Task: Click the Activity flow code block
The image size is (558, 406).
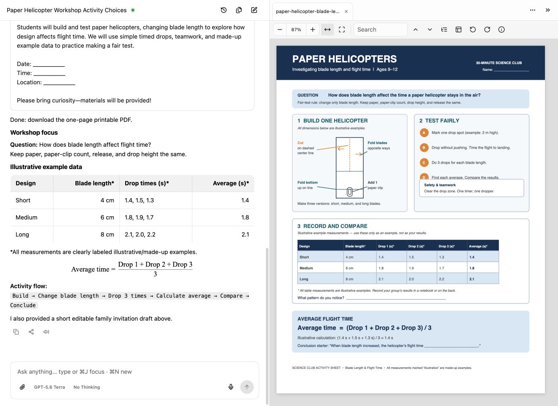Action: tap(129, 301)
